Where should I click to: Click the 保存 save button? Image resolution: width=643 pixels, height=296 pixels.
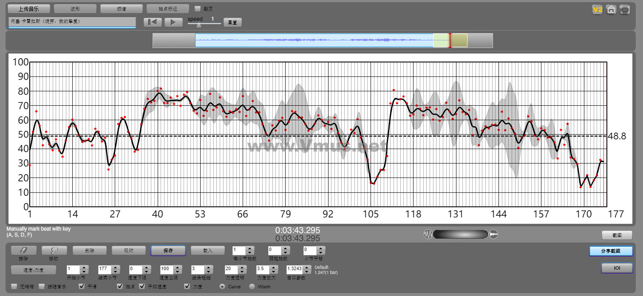tap(168, 251)
